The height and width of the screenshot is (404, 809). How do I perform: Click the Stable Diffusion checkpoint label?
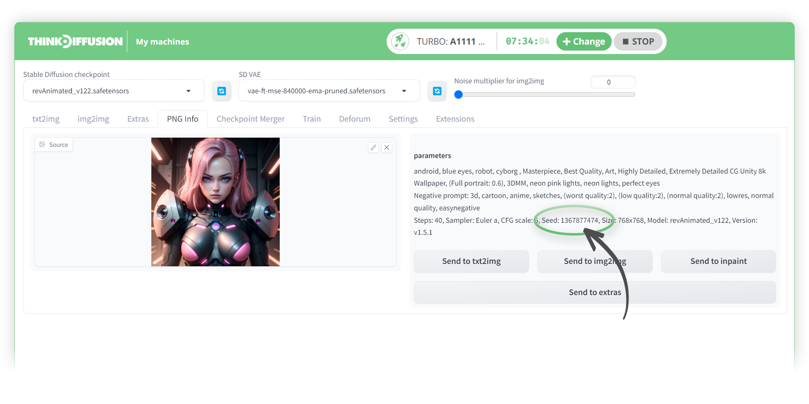[x=66, y=74]
